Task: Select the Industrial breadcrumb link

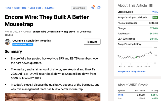Action: [49, 8]
